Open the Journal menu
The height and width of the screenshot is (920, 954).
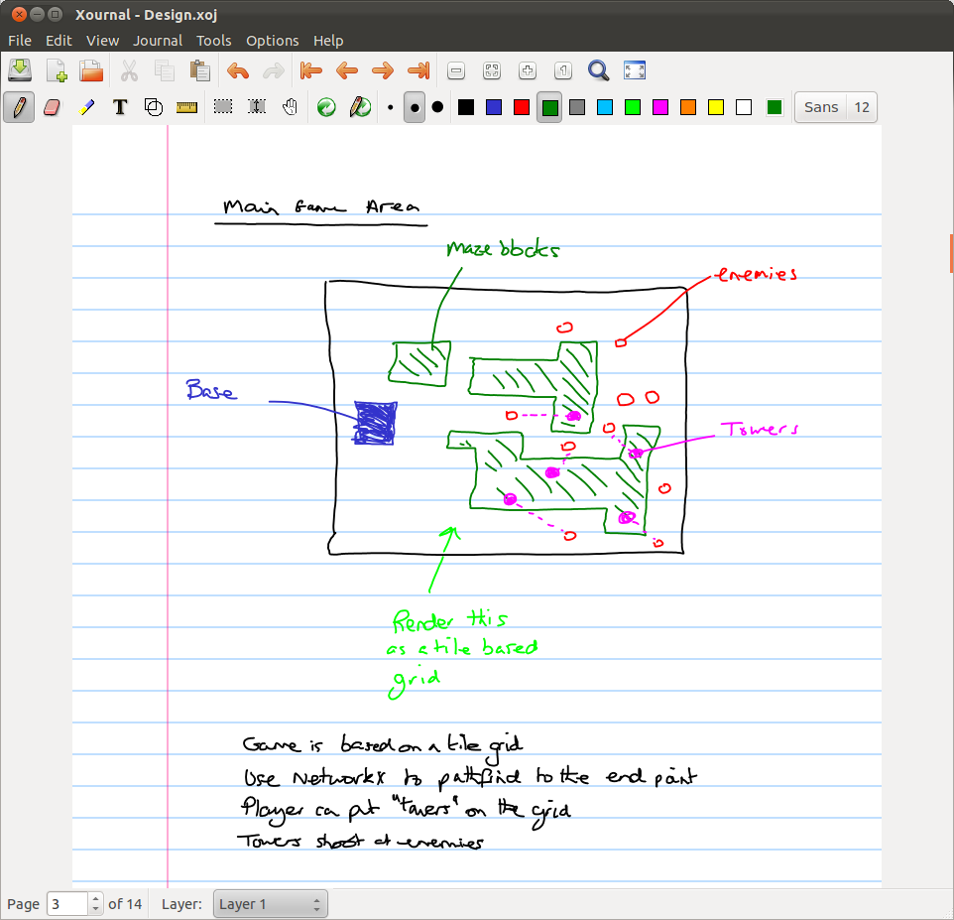pos(158,41)
